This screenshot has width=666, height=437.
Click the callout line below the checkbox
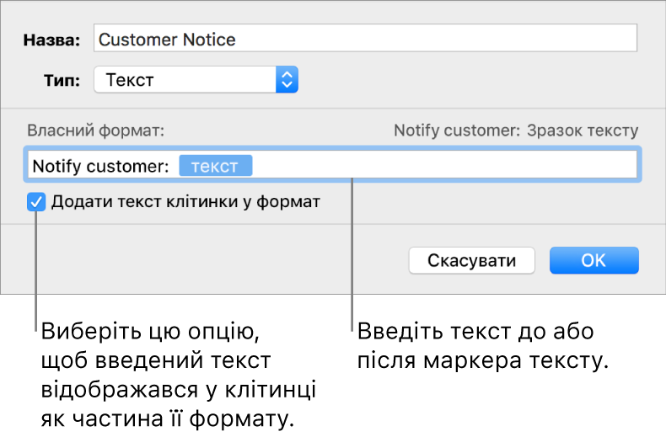tap(36, 269)
